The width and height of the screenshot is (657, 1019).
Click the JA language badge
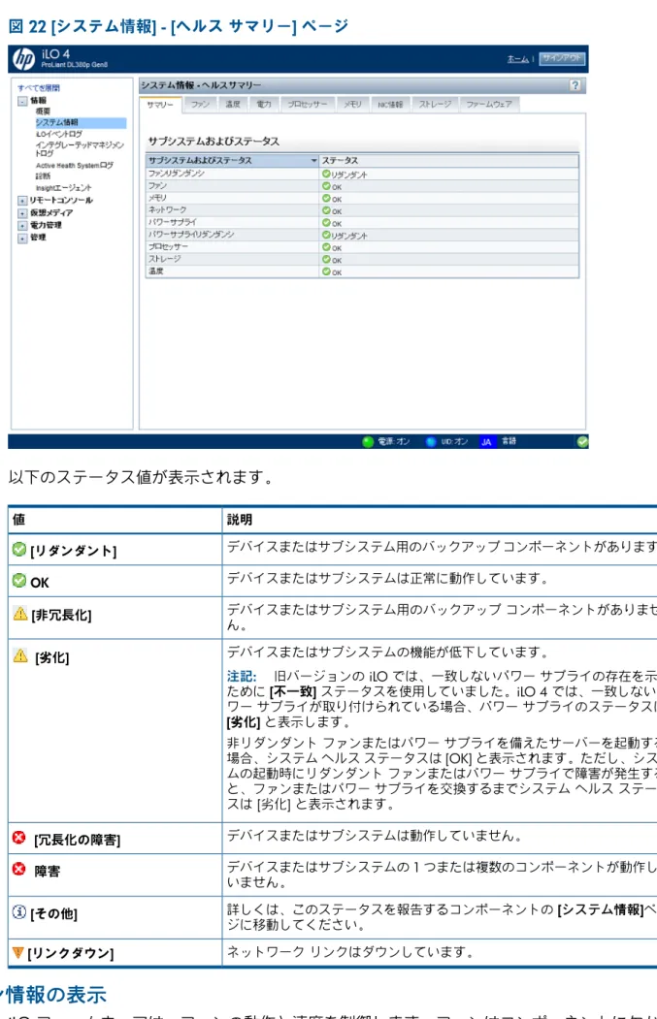(486, 442)
